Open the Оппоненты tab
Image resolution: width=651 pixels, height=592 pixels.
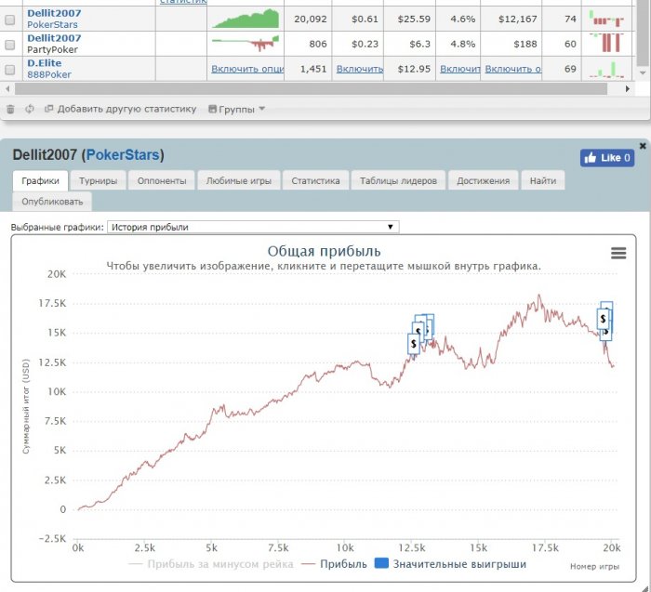162,181
